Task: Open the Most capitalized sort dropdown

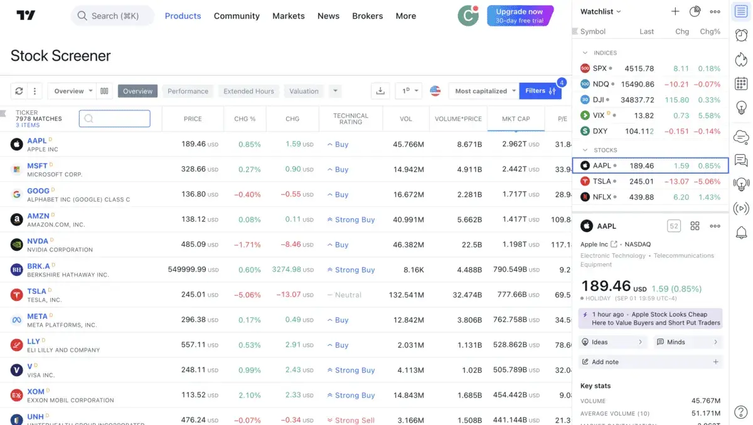Action: [x=483, y=90]
